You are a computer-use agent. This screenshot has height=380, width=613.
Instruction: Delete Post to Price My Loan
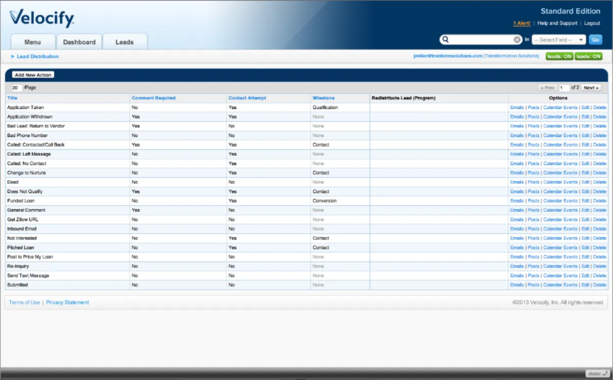tap(600, 257)
